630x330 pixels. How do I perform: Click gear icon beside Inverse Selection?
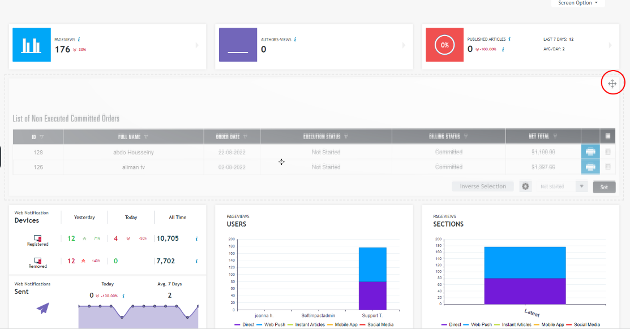coord(525,186)
